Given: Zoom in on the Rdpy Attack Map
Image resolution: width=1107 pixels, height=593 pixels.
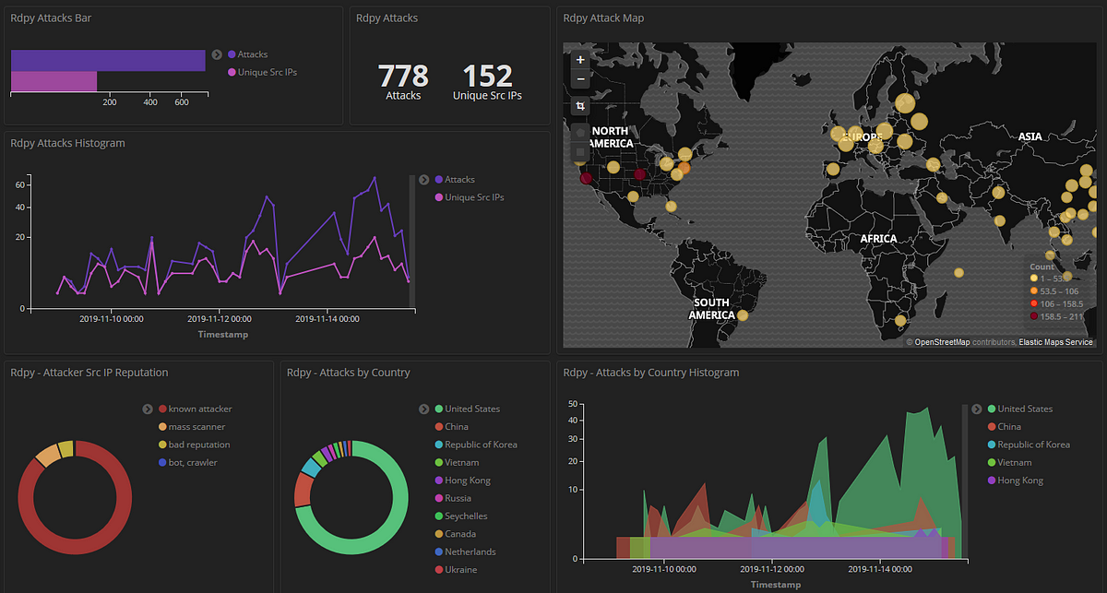Looking at the screenshot, I should pos(580,60).
